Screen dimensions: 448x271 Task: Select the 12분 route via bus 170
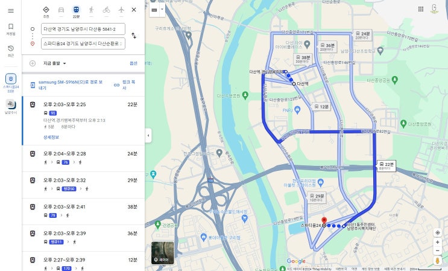point(83,261)
